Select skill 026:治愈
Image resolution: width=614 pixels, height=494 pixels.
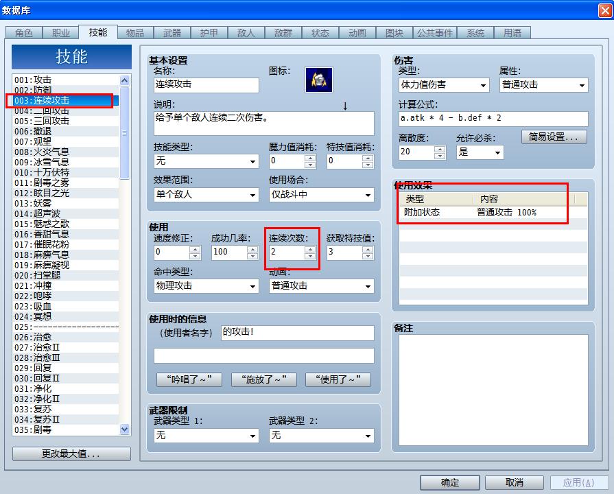[x=66, y=338]
